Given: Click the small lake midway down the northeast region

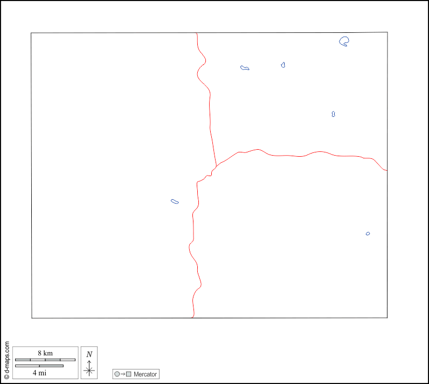Looking at the screenshot, I should 334,114.
